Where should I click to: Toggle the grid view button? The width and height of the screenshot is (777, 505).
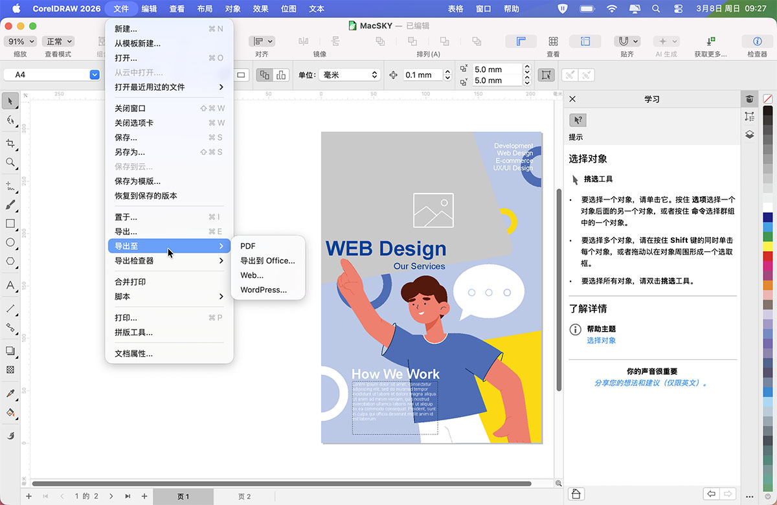click(553, 41)
